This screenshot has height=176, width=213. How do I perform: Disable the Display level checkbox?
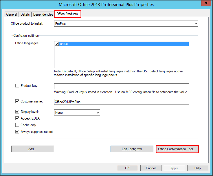pyautogui.click(x=17, y=112)
